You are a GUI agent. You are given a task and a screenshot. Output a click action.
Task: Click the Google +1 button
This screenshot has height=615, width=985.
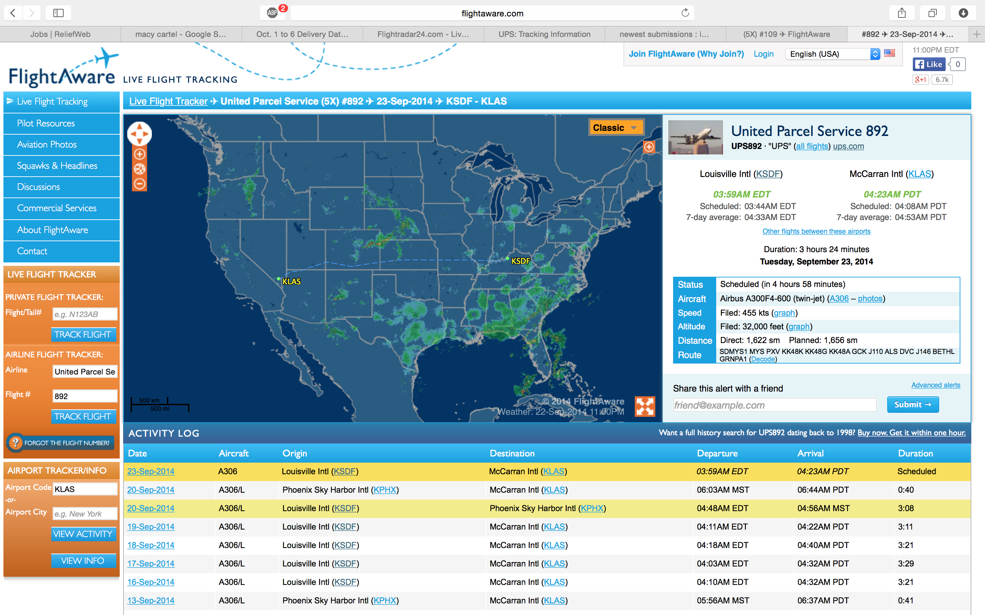[920, 80]
